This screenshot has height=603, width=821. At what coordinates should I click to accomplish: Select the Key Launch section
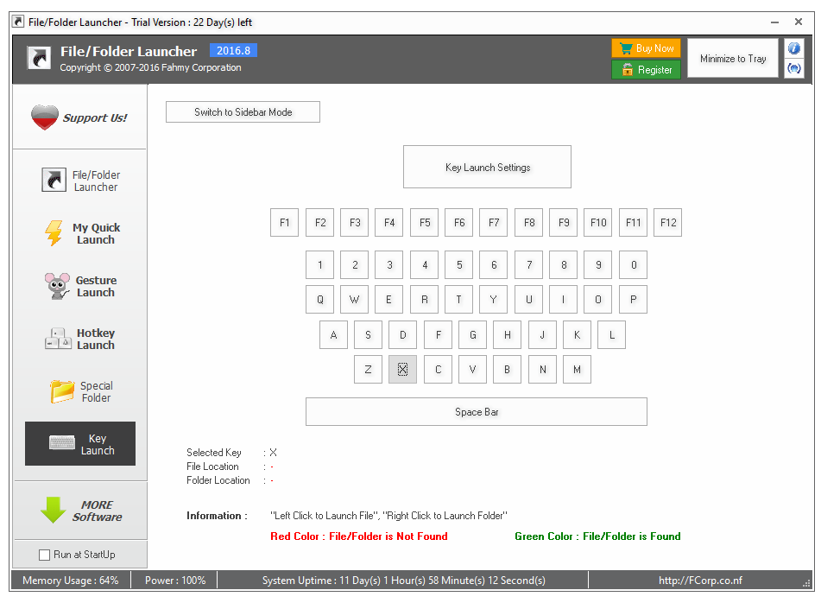tap(80, 444)
